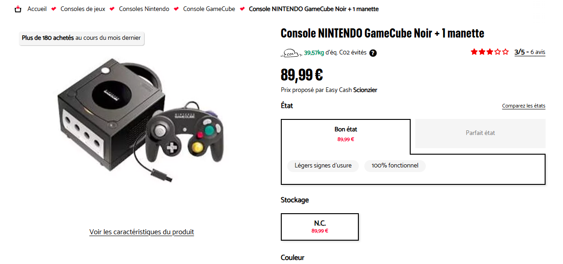Navigate to Consoles Nintendo breadcrumb
Screen dimensions: 563x264
(144, 9)
